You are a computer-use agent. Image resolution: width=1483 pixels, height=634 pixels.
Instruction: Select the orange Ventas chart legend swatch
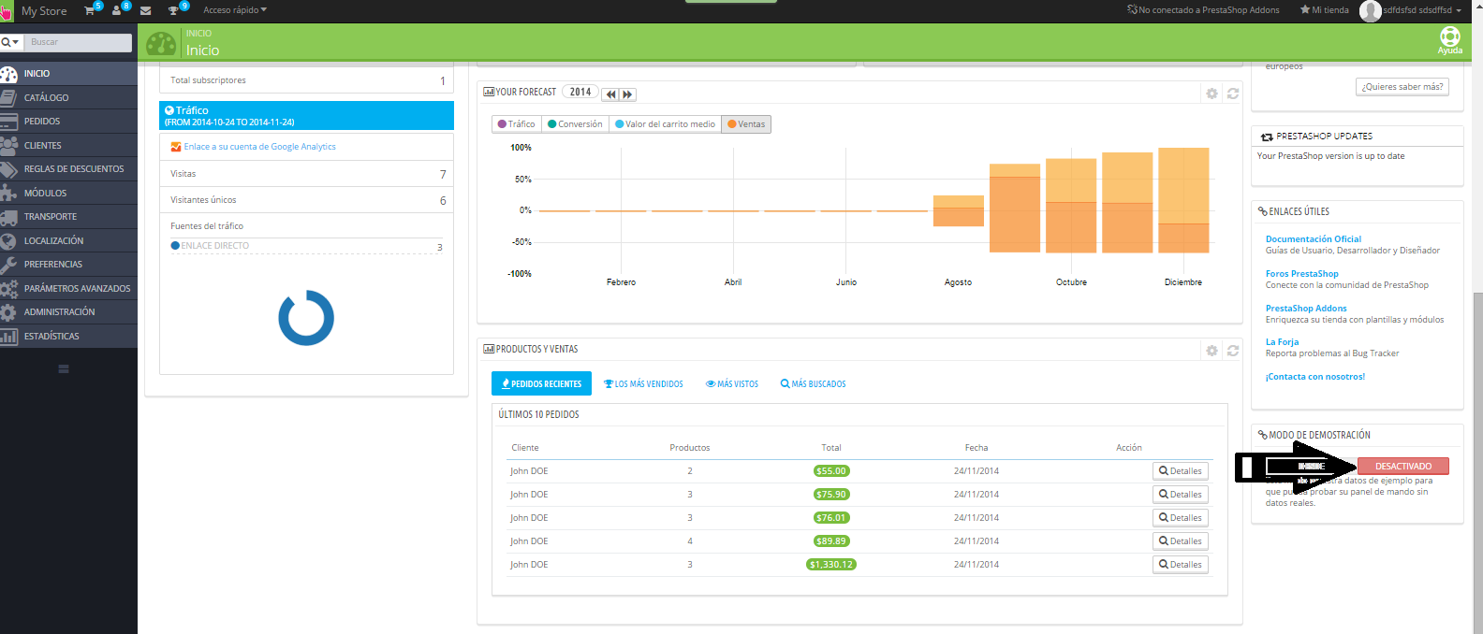[x=732, y=124]
